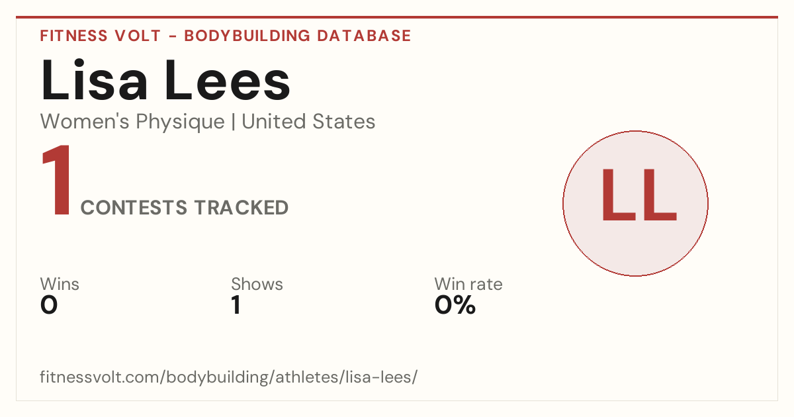Viewport: 794px width, 417px height.
Task: Click the Contests Tracked label
Action: click(x=185, y=208)
